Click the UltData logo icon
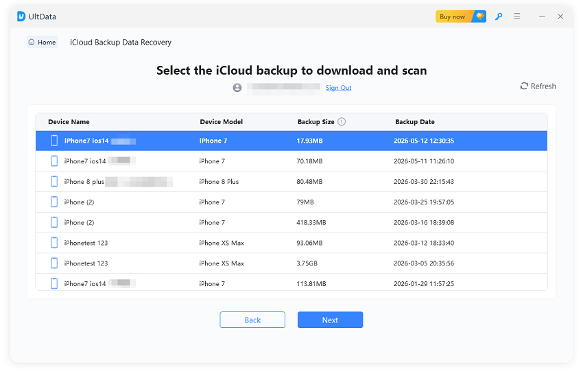This screenshot has height=378, width=583. coord(21,16)
